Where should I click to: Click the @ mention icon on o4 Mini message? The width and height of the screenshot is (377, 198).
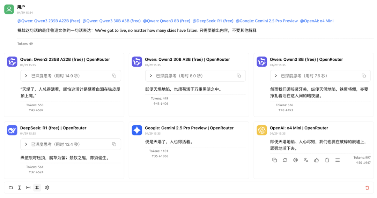pyautogui.click(x=296, y=160)
